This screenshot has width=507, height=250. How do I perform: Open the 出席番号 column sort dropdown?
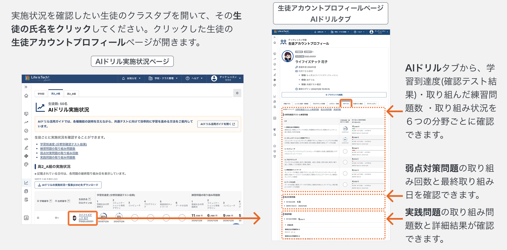(69, 201)
